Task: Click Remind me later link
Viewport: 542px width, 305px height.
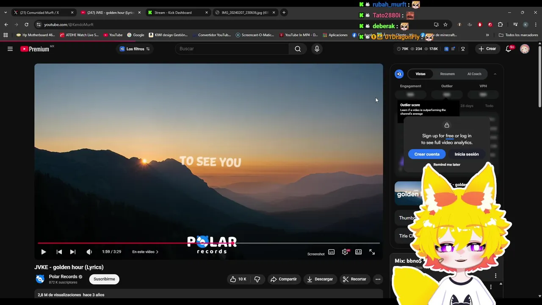Action: point(447,165)
